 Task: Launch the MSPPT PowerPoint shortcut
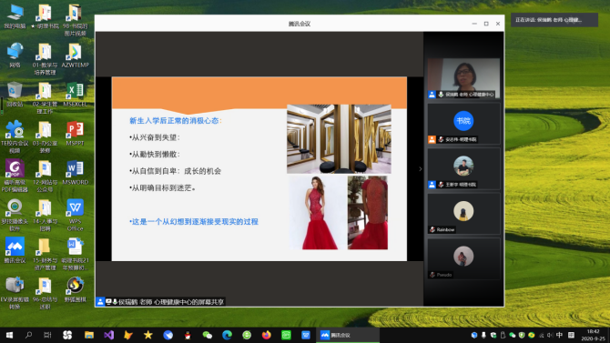coord(75,134)
